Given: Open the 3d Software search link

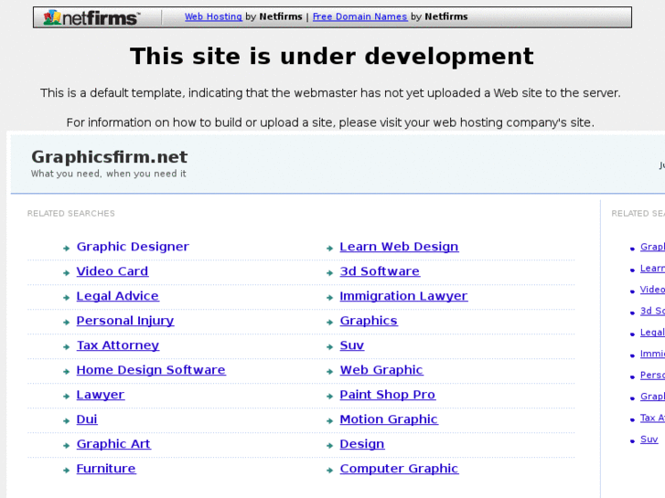Looking at the screenshot, I should [380, 271].
